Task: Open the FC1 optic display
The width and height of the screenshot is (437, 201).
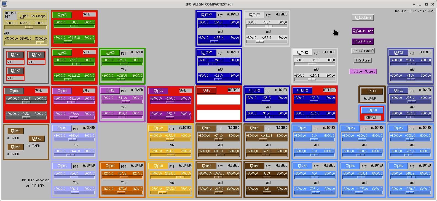Action: point(398,90)
